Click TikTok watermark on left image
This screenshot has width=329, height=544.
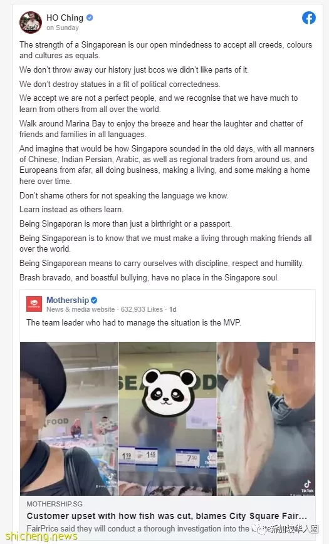(x=111, y=479)
